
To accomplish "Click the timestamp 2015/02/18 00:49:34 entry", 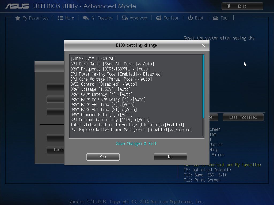I will 93,59.
